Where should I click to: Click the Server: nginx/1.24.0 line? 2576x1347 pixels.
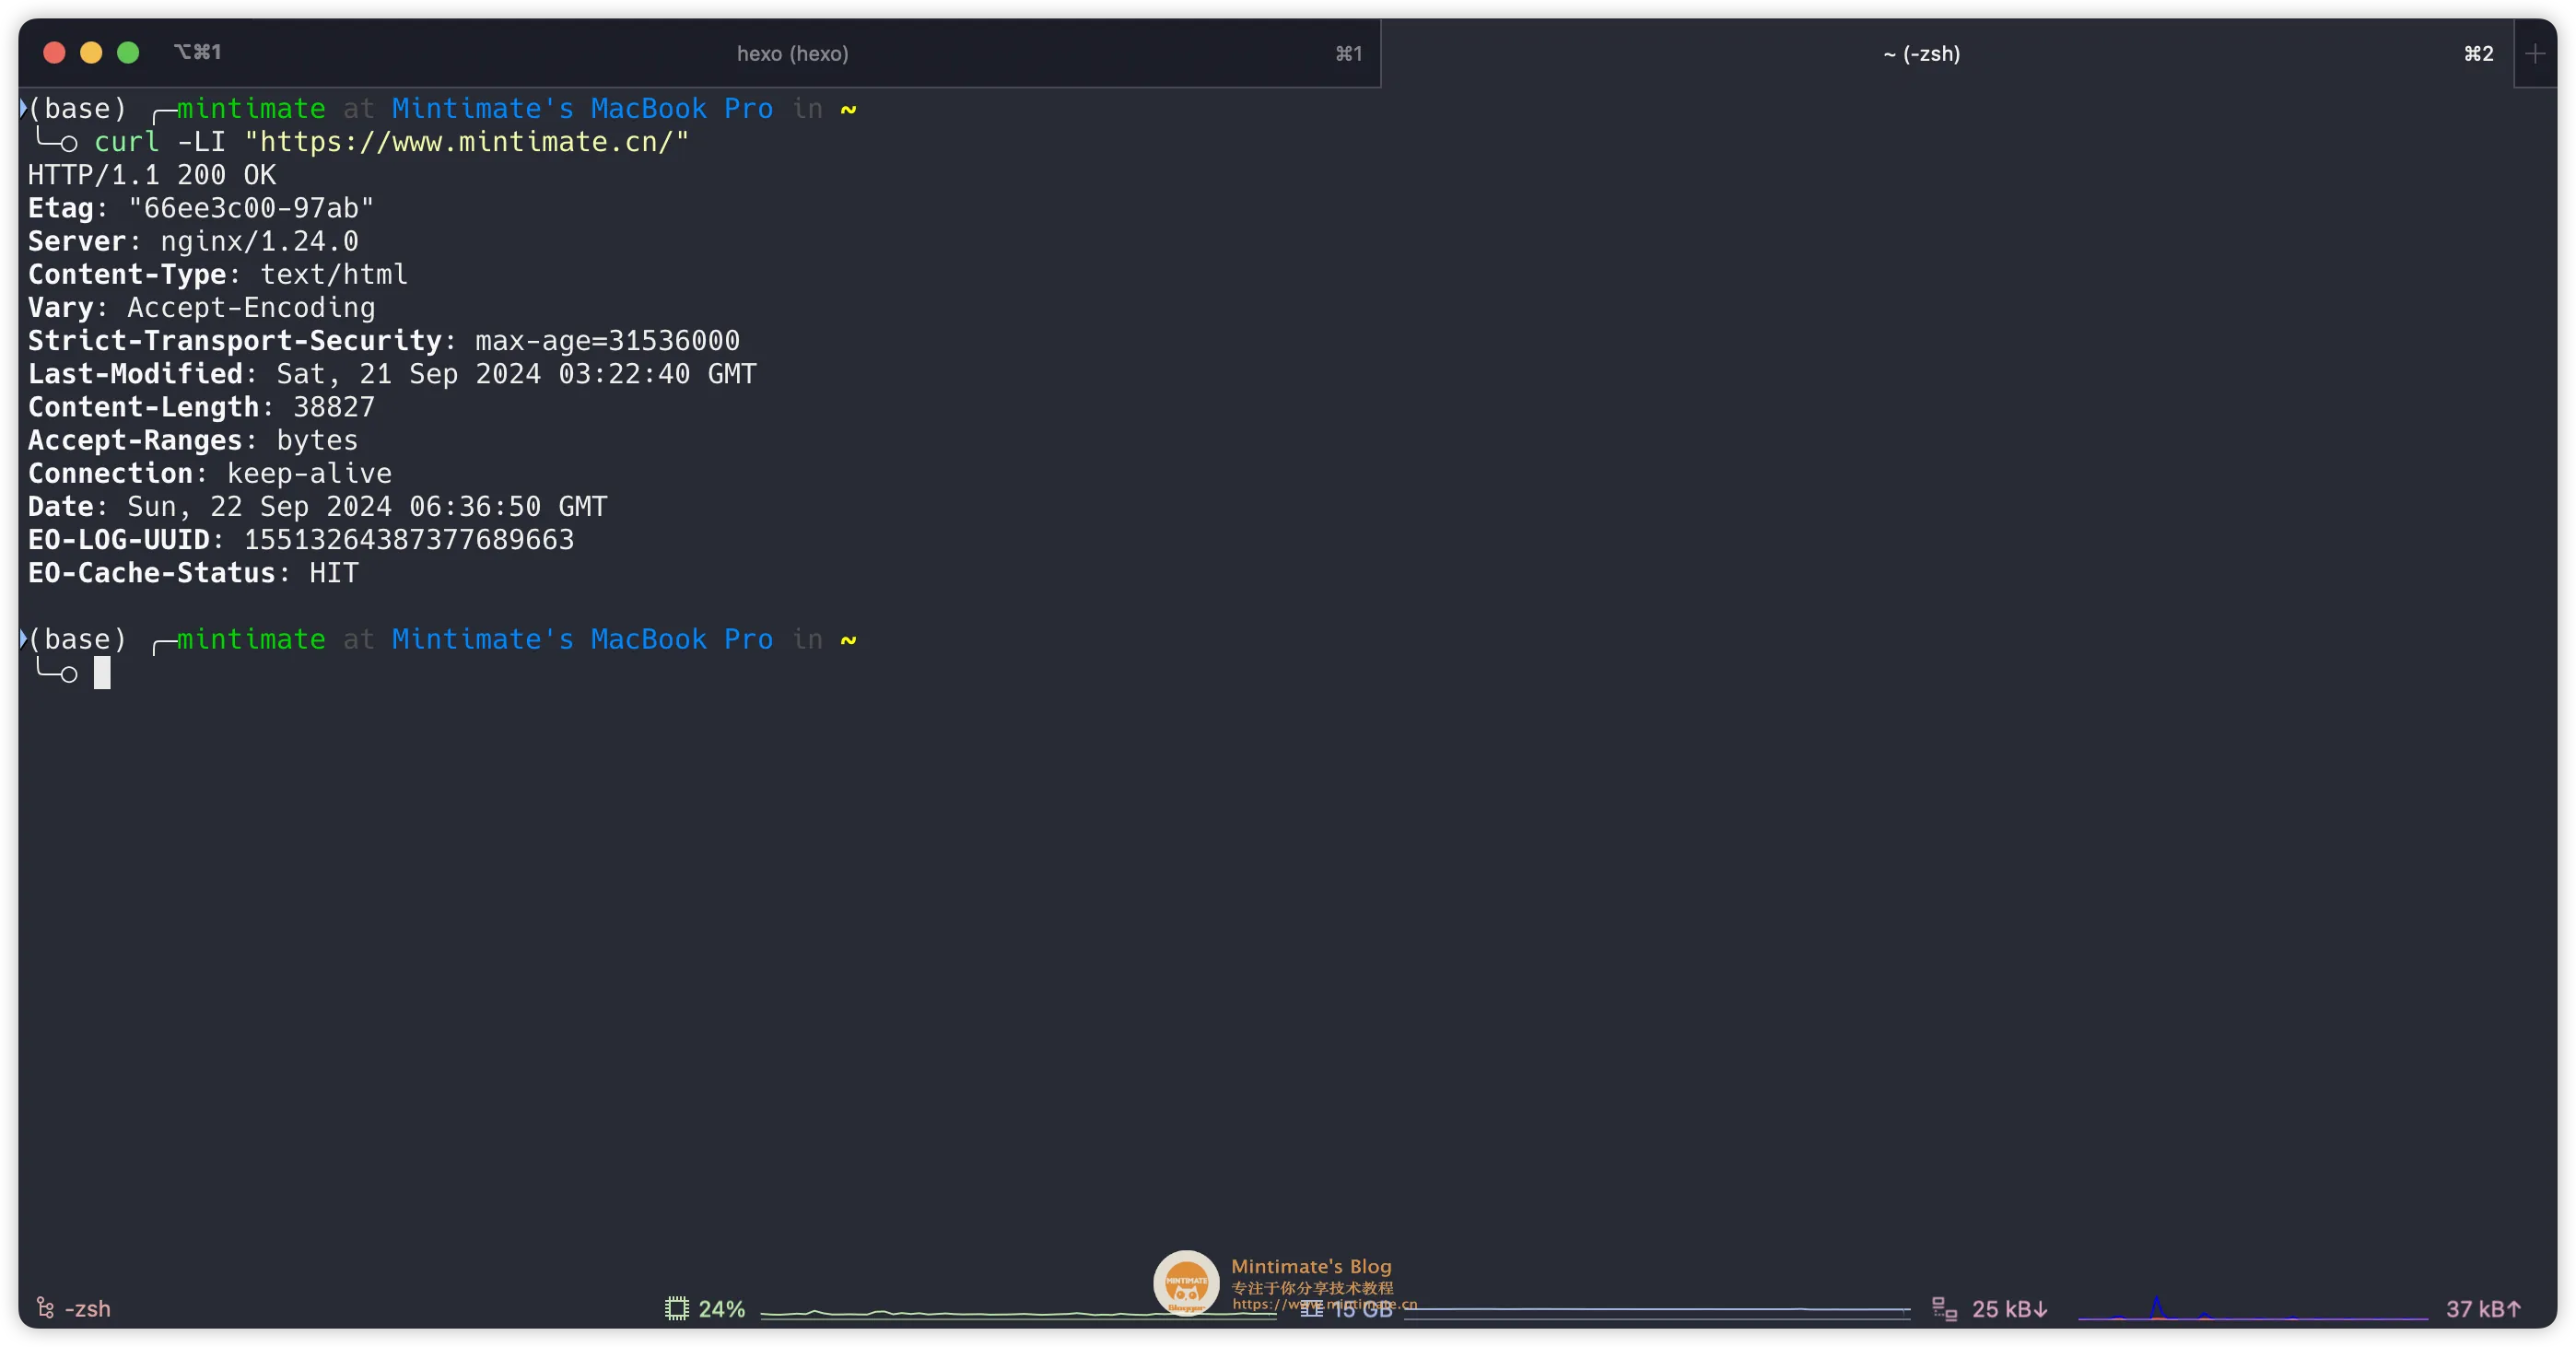pyautogui.click(x=193, y=241)
